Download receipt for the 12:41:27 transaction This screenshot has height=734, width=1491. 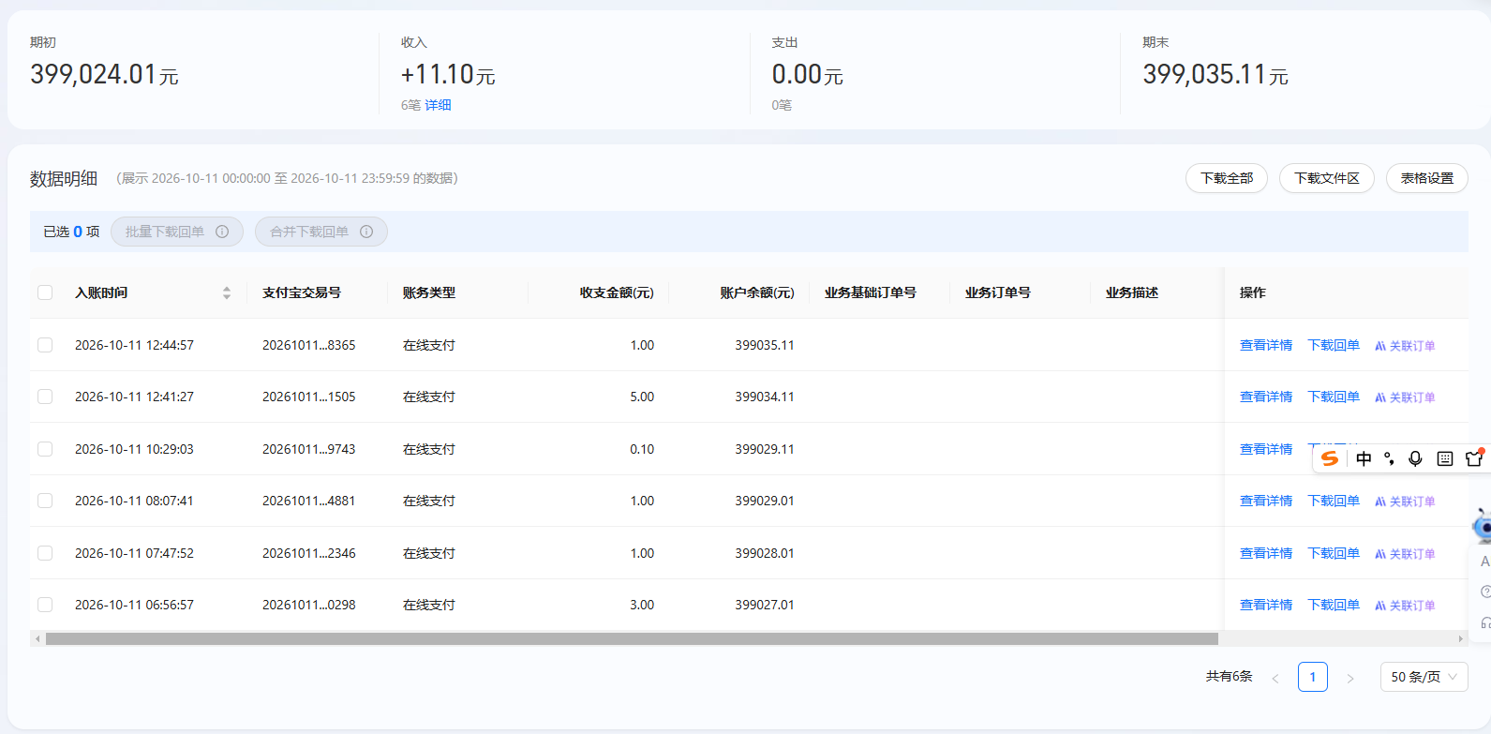click(x=1334, y=397)
